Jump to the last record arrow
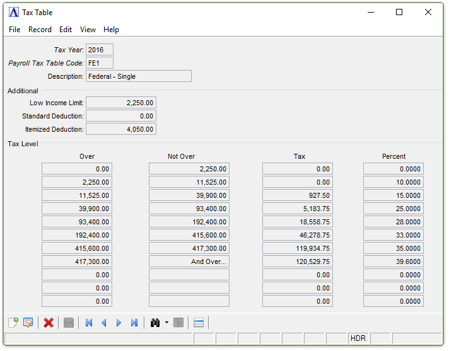This screenshot has width=449, height=351. click(x=134, y=323)
